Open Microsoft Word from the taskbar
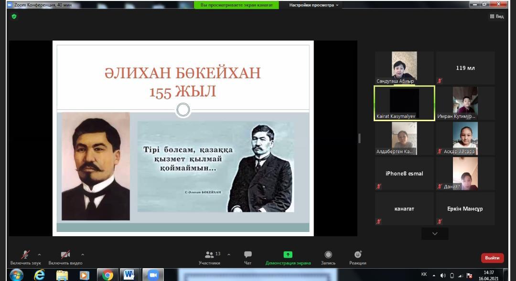 (x=129, y=275)
